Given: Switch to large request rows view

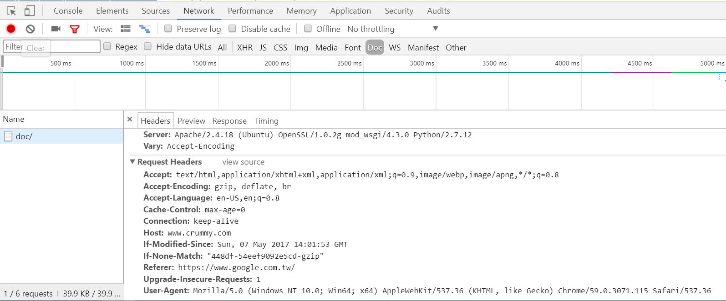Looking at the screenshot, I should (x=126, y=29).
